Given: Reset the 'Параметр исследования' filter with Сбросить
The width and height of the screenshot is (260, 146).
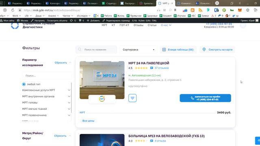Looking at the screenshot, I should point(61,62).
